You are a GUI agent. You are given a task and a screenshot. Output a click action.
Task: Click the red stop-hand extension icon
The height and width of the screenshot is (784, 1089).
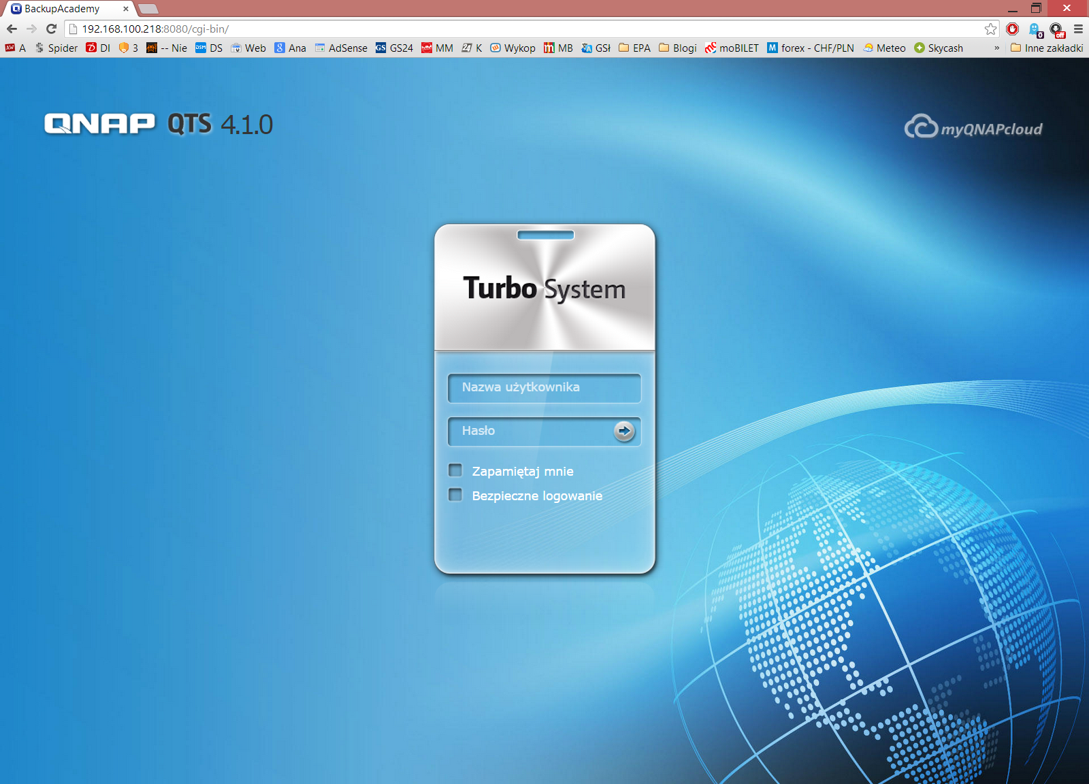click(x=1013, y=29)
